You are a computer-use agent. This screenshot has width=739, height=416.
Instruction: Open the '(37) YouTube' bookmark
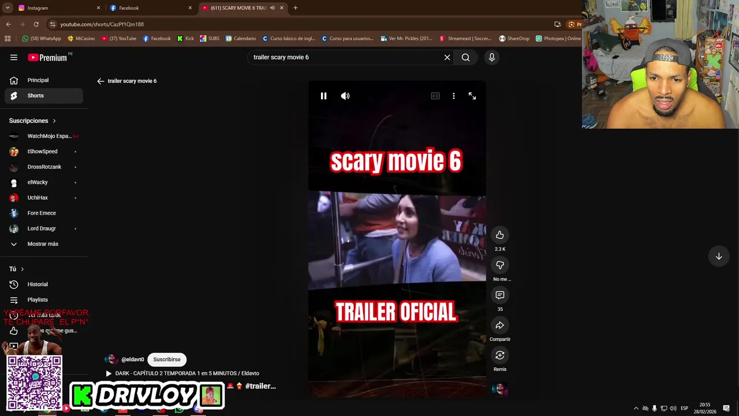119,39
